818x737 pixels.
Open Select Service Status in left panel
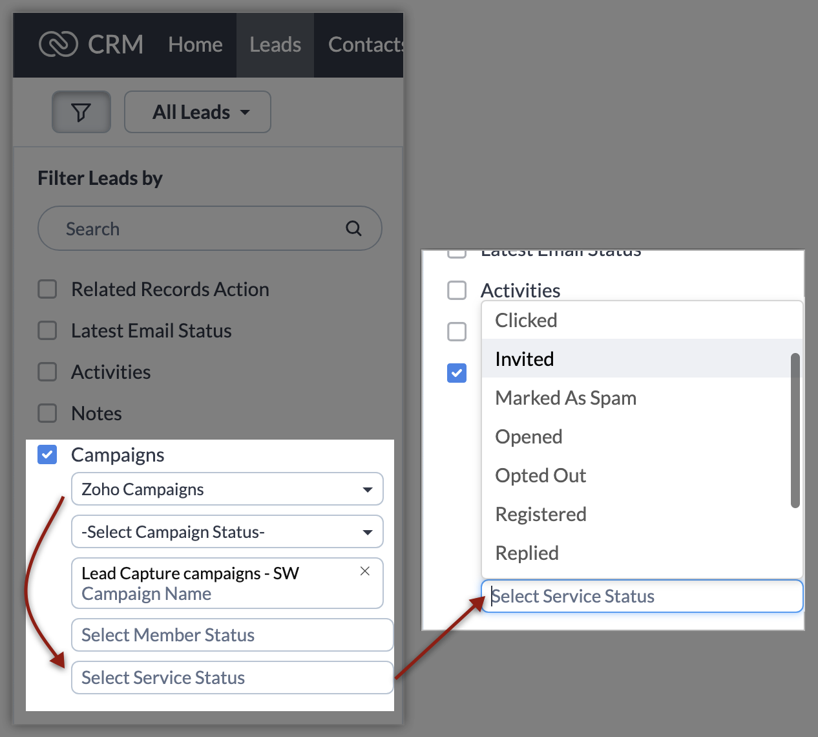[x=233, y=678]
